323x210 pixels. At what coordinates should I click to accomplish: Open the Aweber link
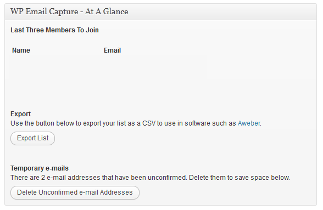click(249, 123)
